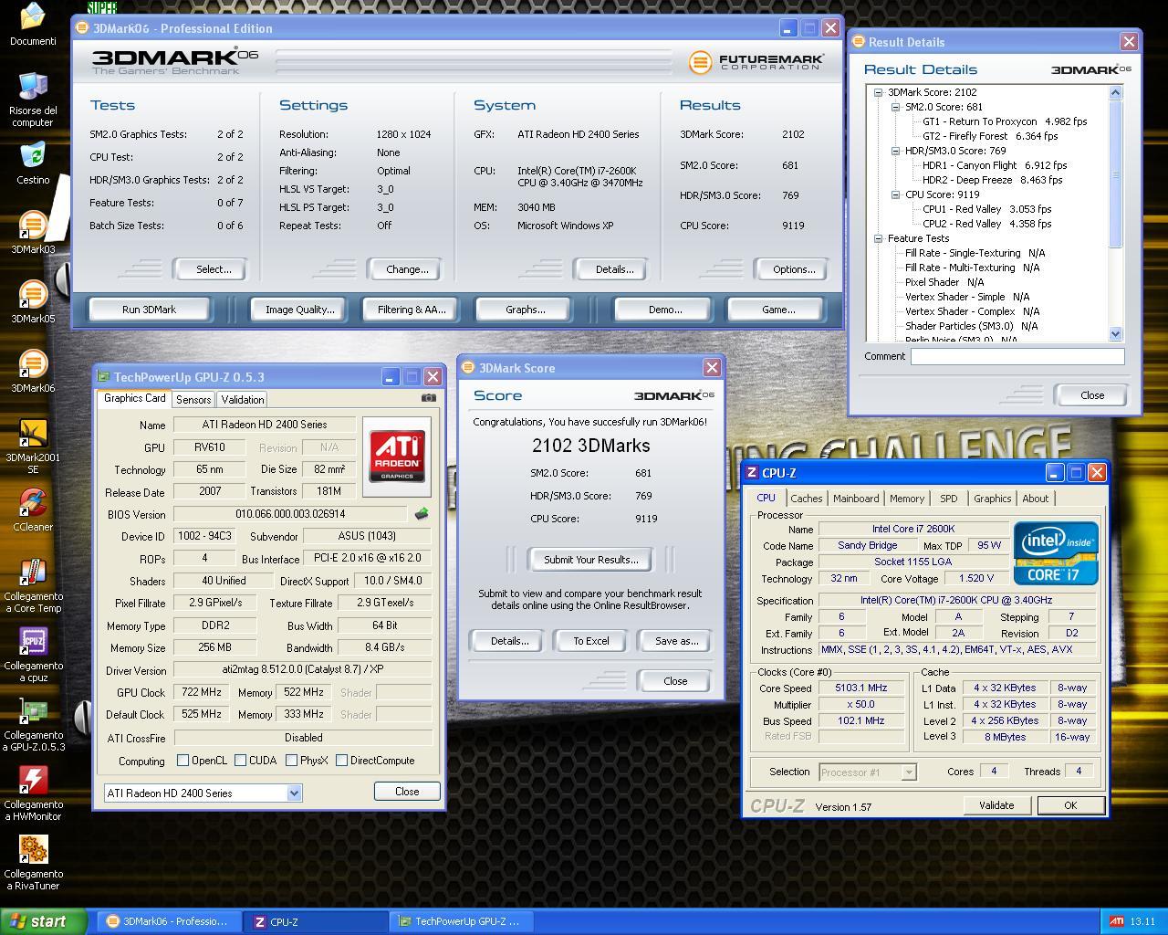Click scroll-down arrow in Result Details tree
1168x935 pixels.
point(1115,334)
